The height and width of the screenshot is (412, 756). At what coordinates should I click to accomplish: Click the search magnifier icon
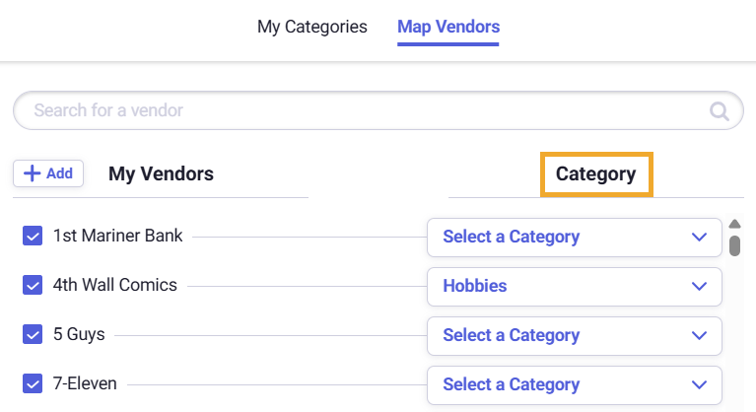[721, 110]
